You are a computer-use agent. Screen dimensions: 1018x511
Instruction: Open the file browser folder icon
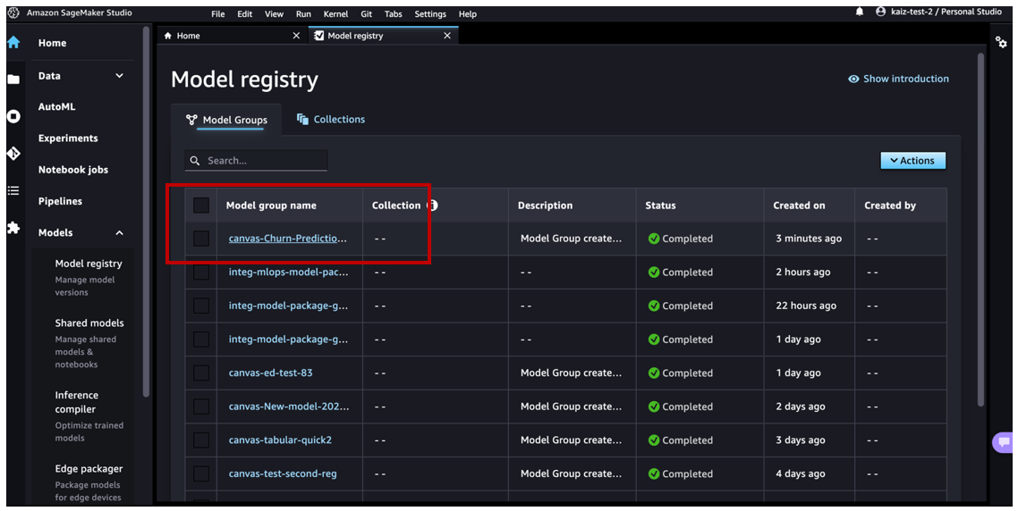[13, 80]
